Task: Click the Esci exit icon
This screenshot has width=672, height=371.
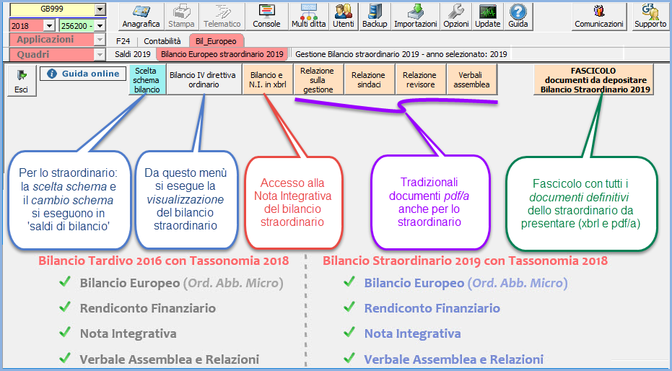Action: [22, 81]
